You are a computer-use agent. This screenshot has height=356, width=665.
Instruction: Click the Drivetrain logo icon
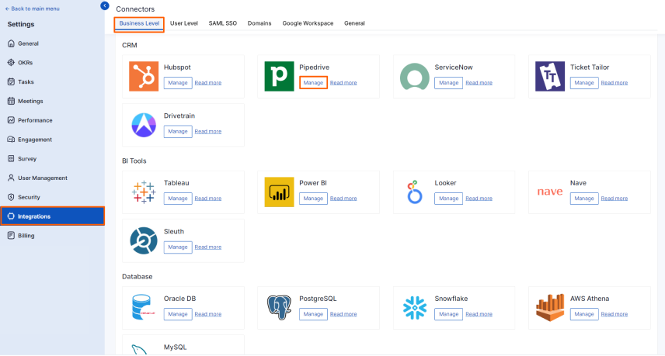coord(144,125)
